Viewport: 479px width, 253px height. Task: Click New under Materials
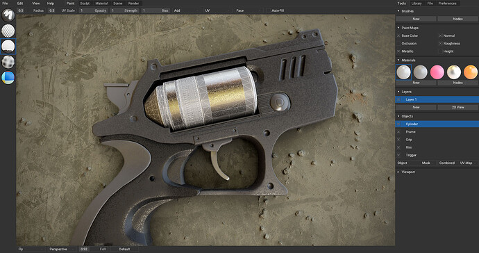click(x=416, y=83)
